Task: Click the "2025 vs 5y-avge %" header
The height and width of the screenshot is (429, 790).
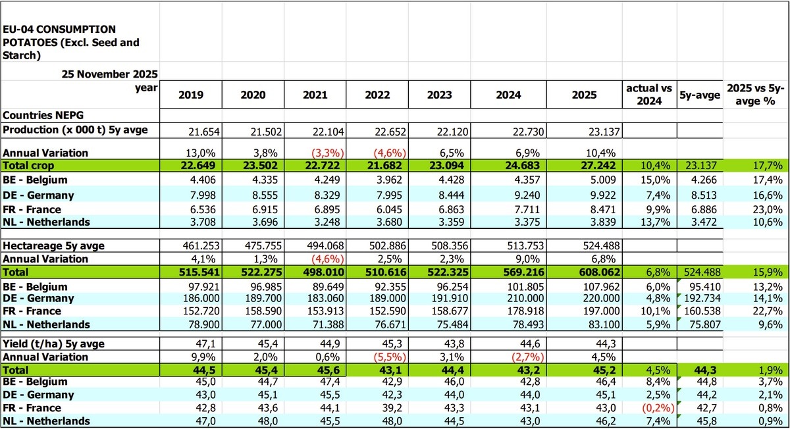Action: coord(756,95)
